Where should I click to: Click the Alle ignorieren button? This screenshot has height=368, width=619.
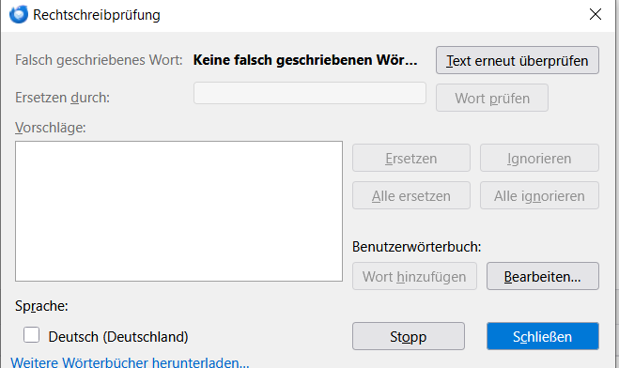point(539,195)
